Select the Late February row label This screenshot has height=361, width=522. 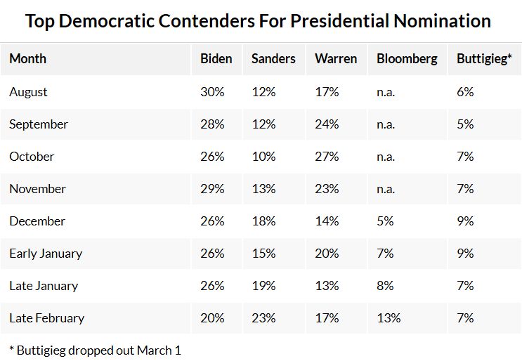(46, 318)
